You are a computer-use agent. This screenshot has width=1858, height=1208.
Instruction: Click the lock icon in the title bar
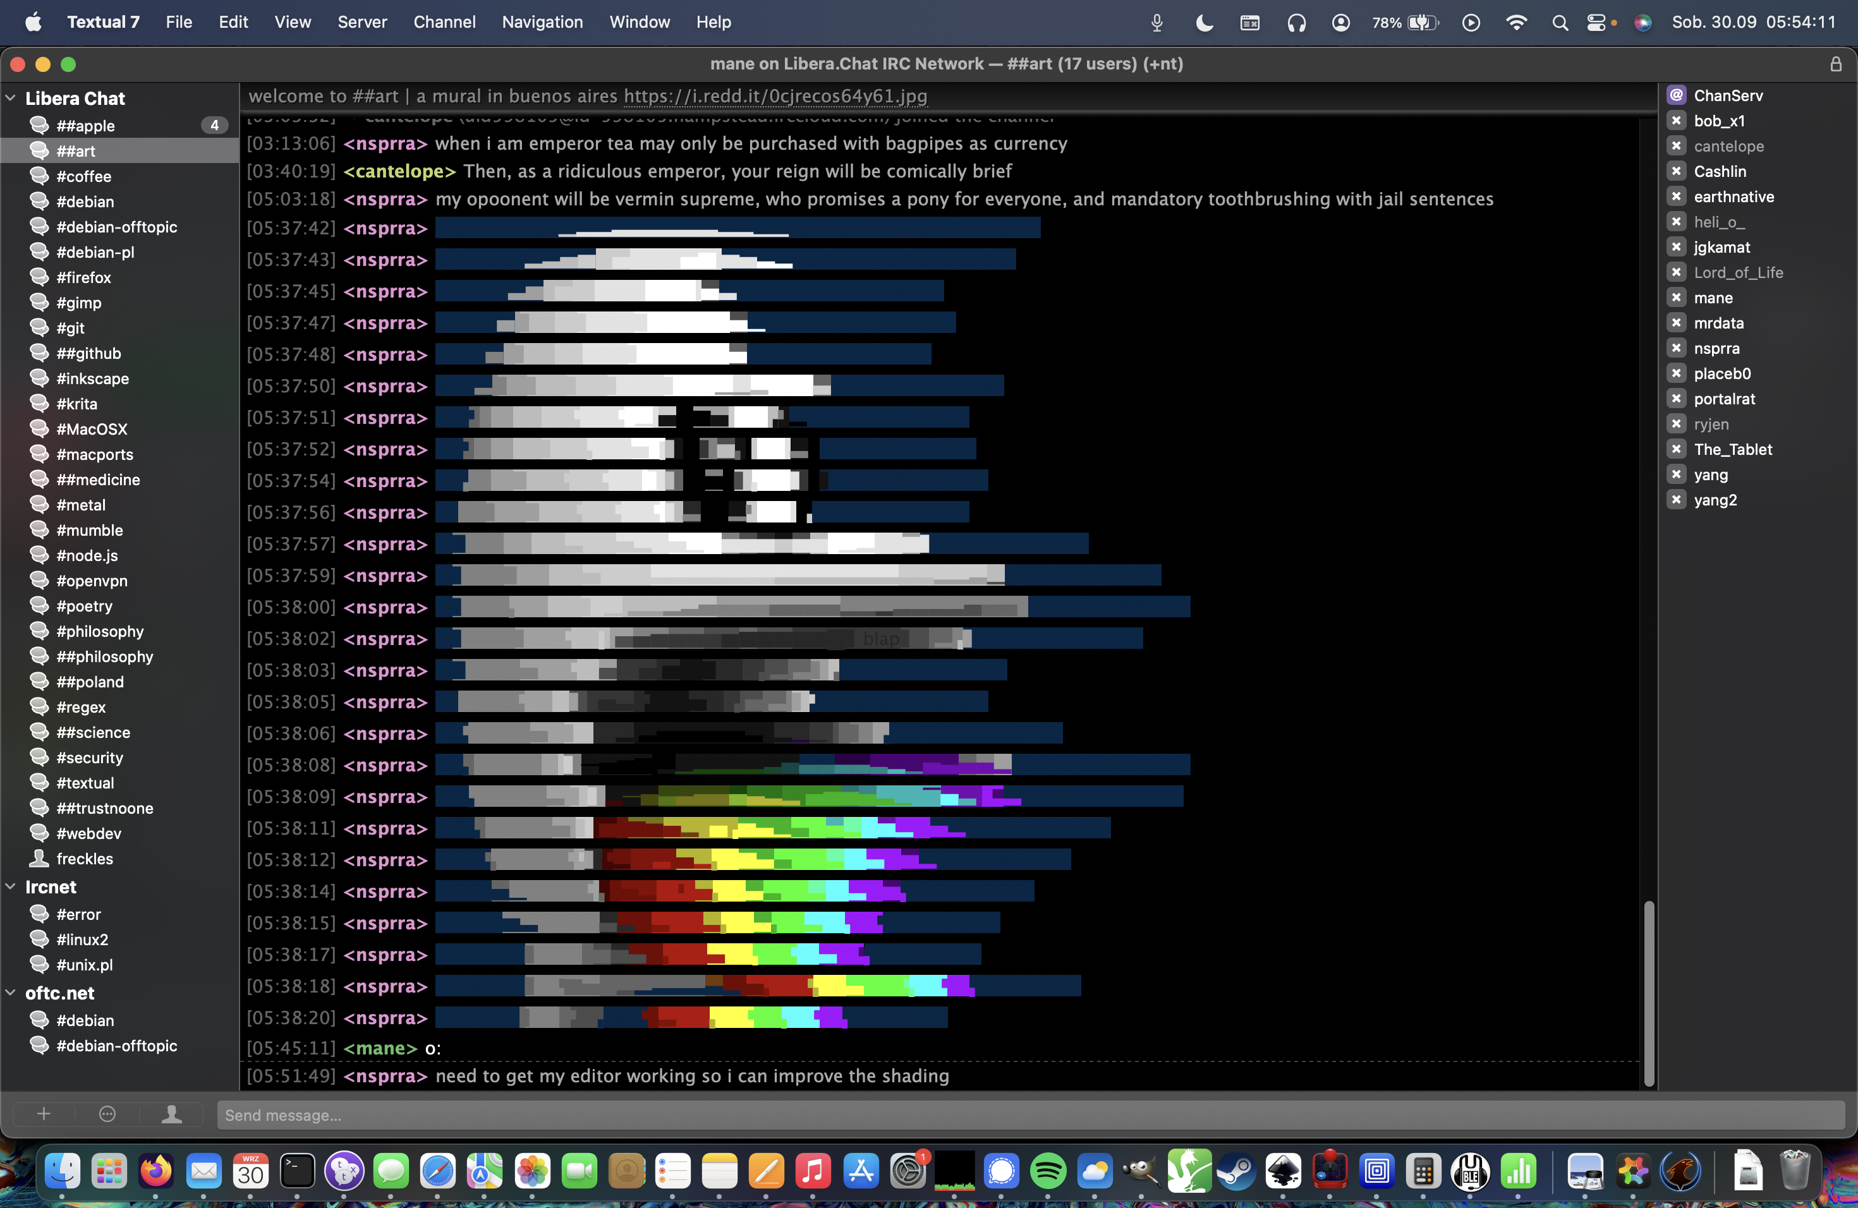pos(1835,64)
